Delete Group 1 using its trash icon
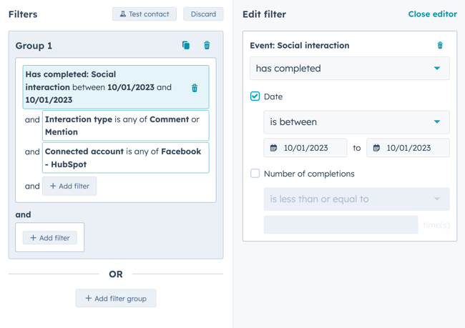 pyautogui.click(x=207, y=45)
